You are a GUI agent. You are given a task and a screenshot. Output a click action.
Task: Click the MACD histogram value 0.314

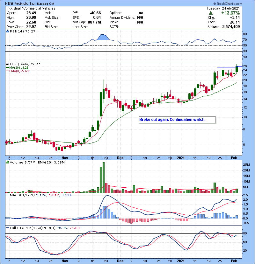point(67,195)
